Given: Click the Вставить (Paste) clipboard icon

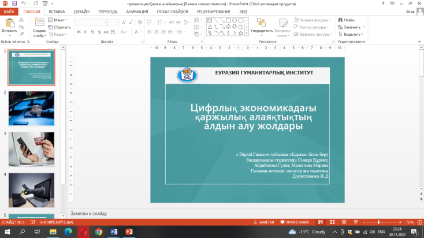Looking at the screenshot, I should (9, 23).
